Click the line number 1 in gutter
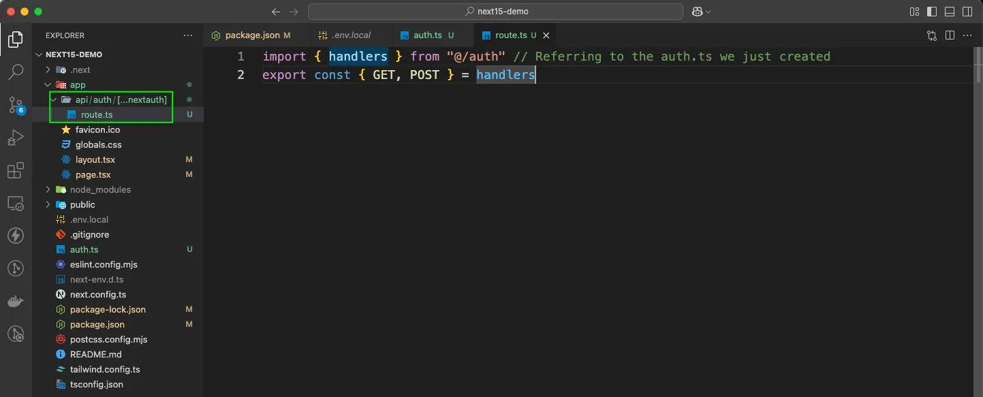 (x=240, y=56)
